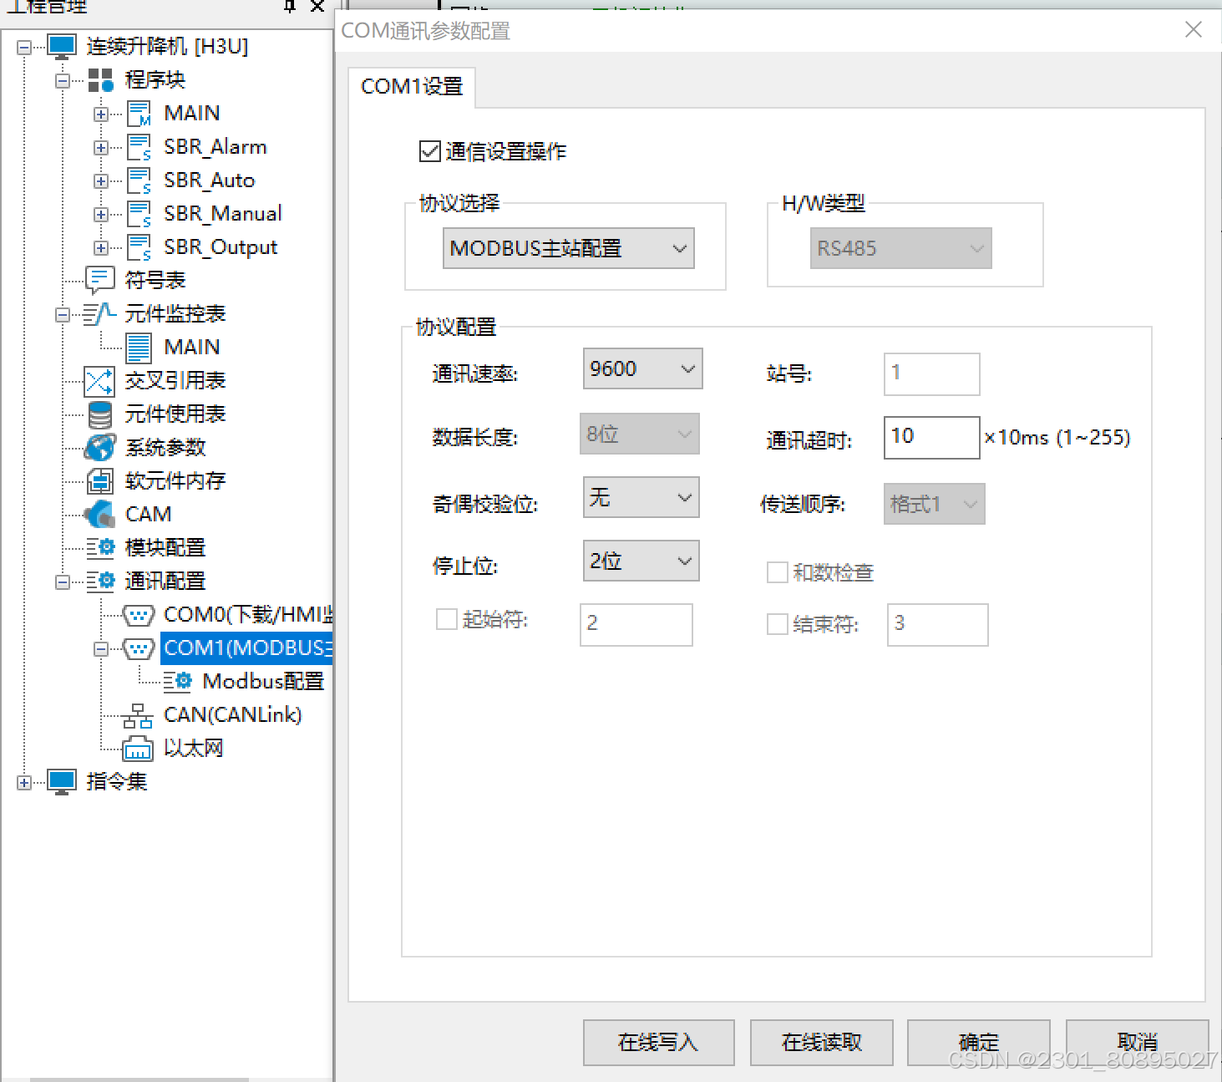The height and width of the screenshot is (1082, 1222).
Task: Select the CAM item in project tree
Action: [146, 514]
